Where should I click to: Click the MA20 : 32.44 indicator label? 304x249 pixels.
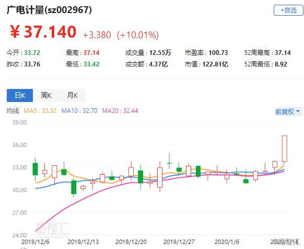coord(120,111)
